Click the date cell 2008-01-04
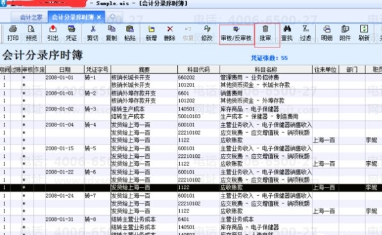Image resolution: width=382 pixels, height=235 pixels. 65,125
